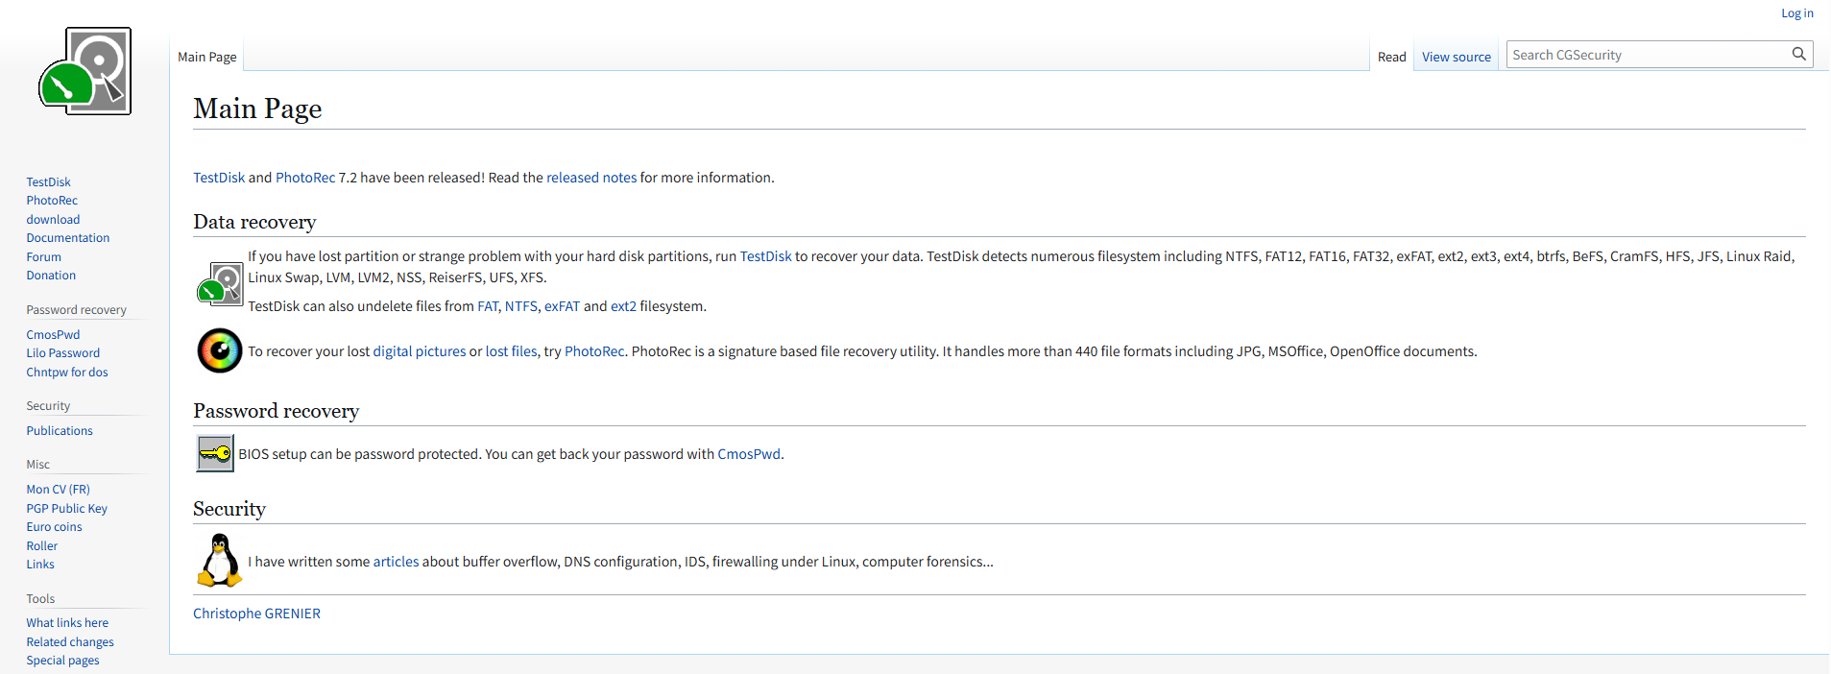This screenshot has width=1831, height=674.
Task: Open the Links sidebar entry
Action: click(40, 565)
